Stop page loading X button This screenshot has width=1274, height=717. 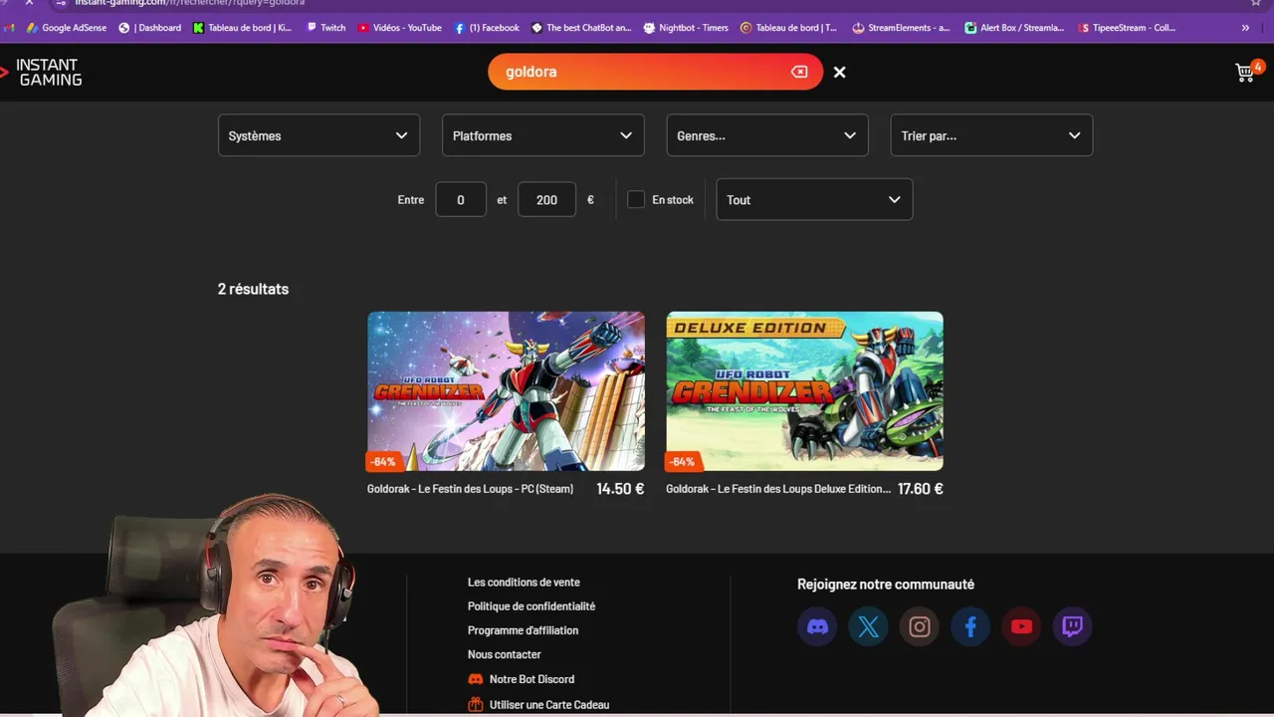click(x=29, y=3)
